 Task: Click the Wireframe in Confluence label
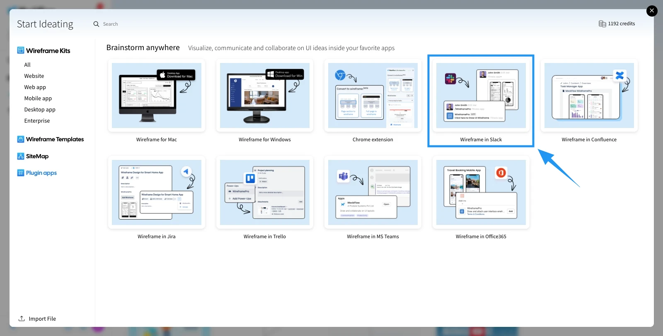pyautogui.click(x=589, y=140)
